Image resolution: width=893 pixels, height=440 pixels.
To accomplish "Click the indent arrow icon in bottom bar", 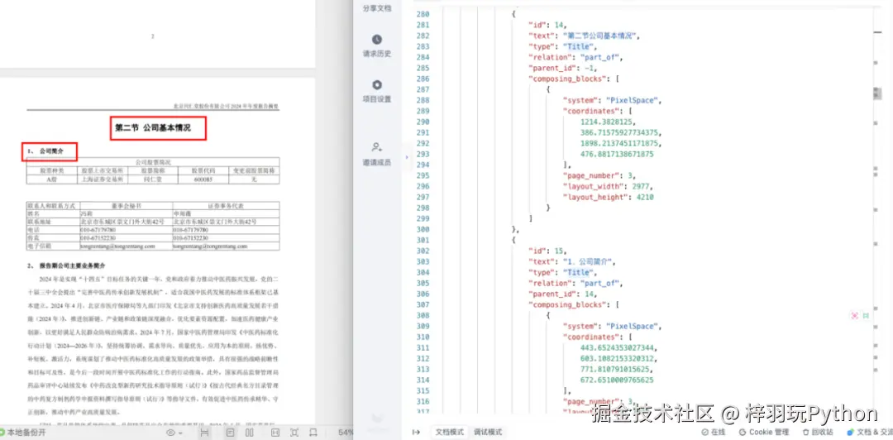I will [417, 432].
